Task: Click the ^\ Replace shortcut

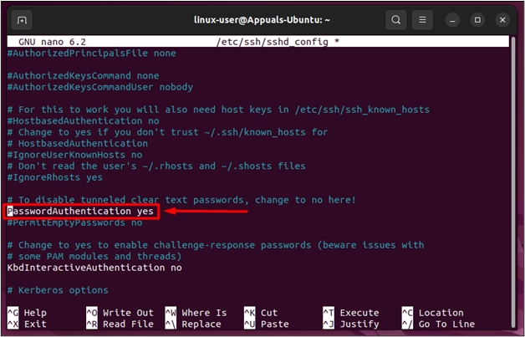Action: [193, 324]
